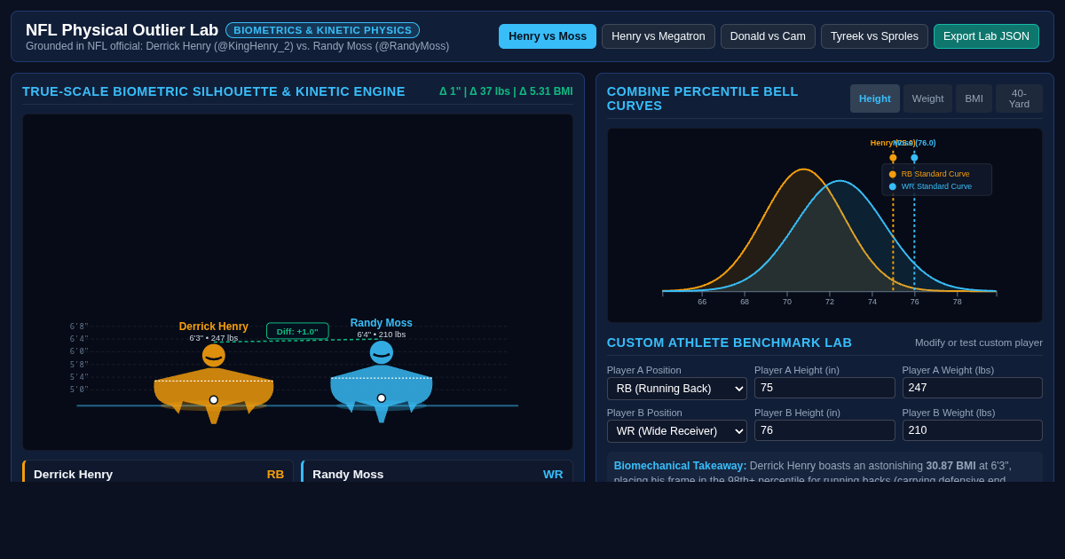Click the Combine Percentile Bell Curves heading
Viewport: 1065px width, 559px height.
[703, 98]
